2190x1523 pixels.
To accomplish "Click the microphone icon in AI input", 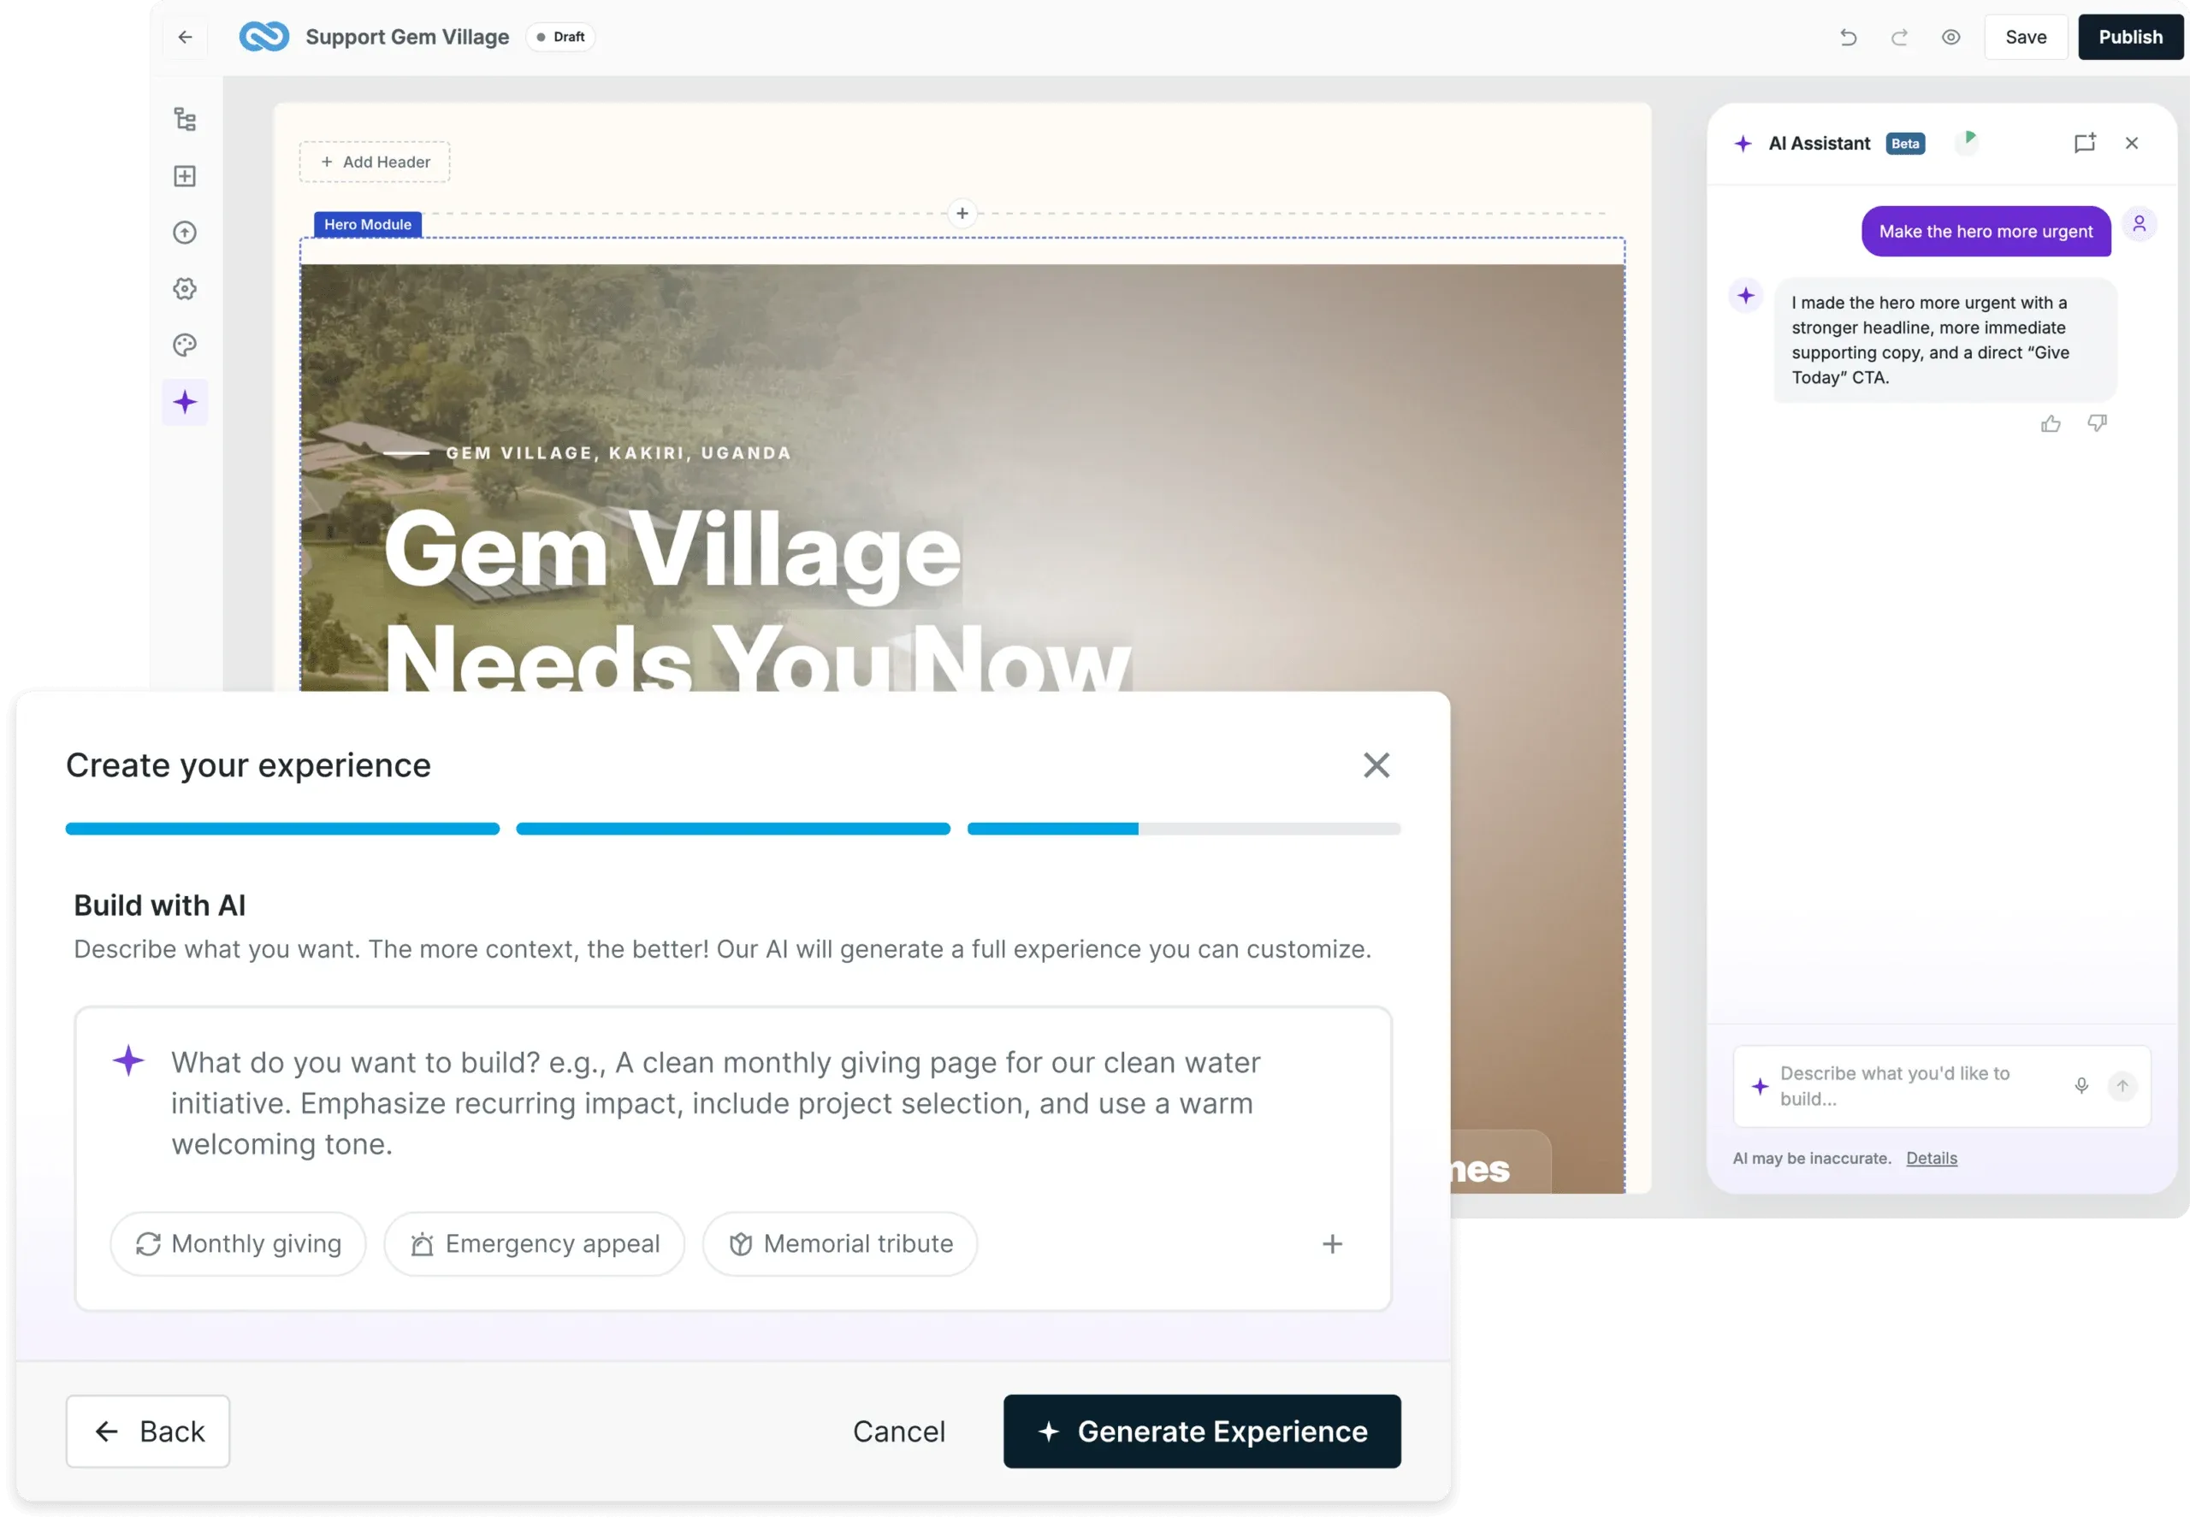I will click(2081, 1086).
